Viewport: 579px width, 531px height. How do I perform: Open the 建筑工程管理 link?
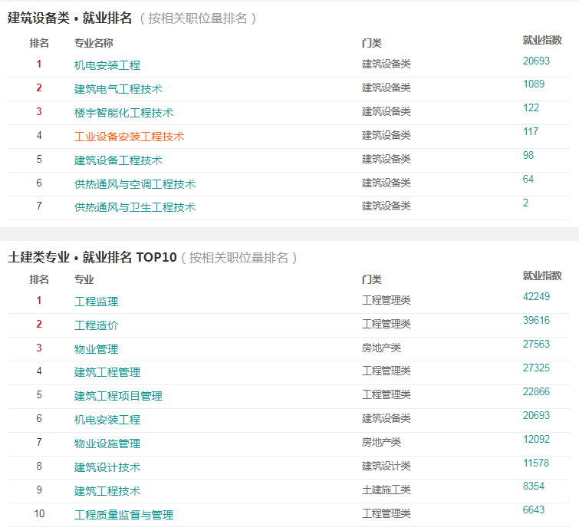click(x=107, y=372)
